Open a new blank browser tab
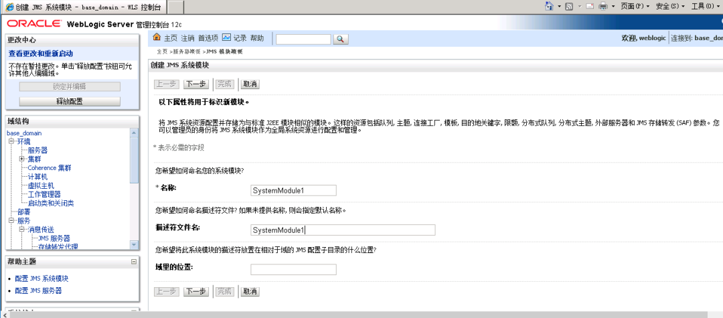 click(175, 7)
